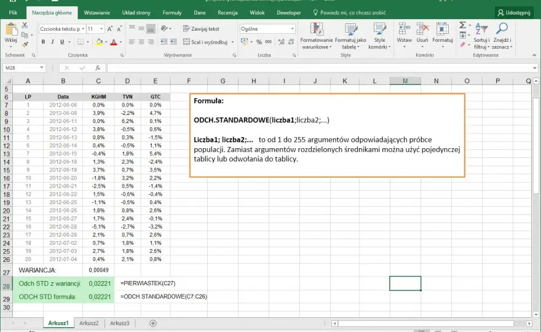This screenshot has height=332, width=541.
Task: Click the clear eraser icon
Action: pos(463,44)
